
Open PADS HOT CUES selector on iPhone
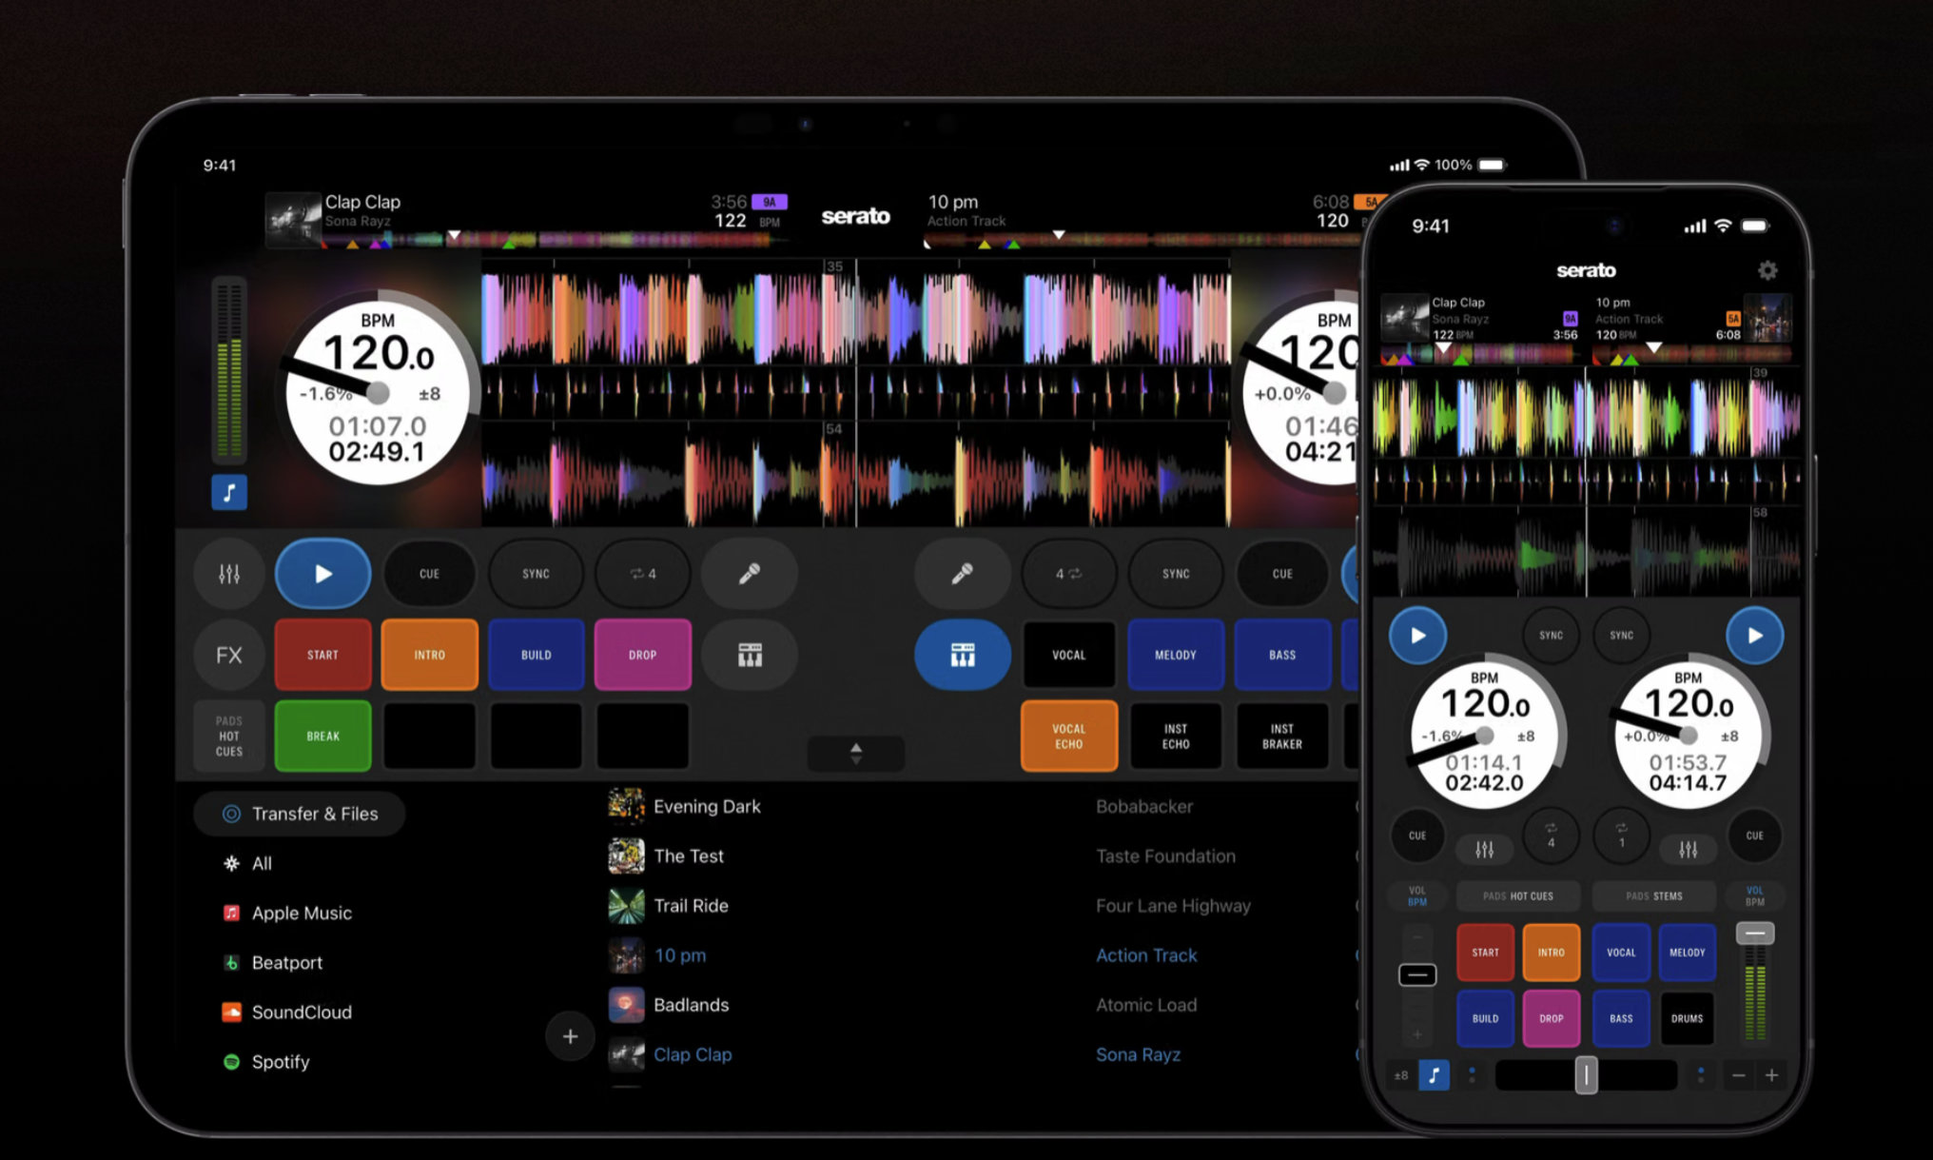1517,895
